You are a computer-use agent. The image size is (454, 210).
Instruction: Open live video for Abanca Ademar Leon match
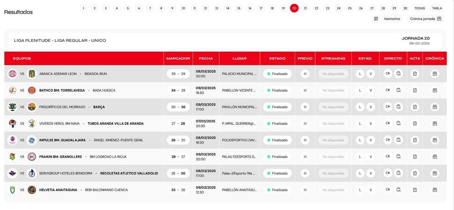click(388, 74)
